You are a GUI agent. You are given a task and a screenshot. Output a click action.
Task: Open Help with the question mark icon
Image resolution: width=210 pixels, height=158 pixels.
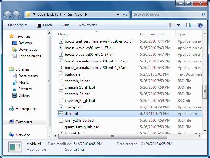[x=200, y=25]
